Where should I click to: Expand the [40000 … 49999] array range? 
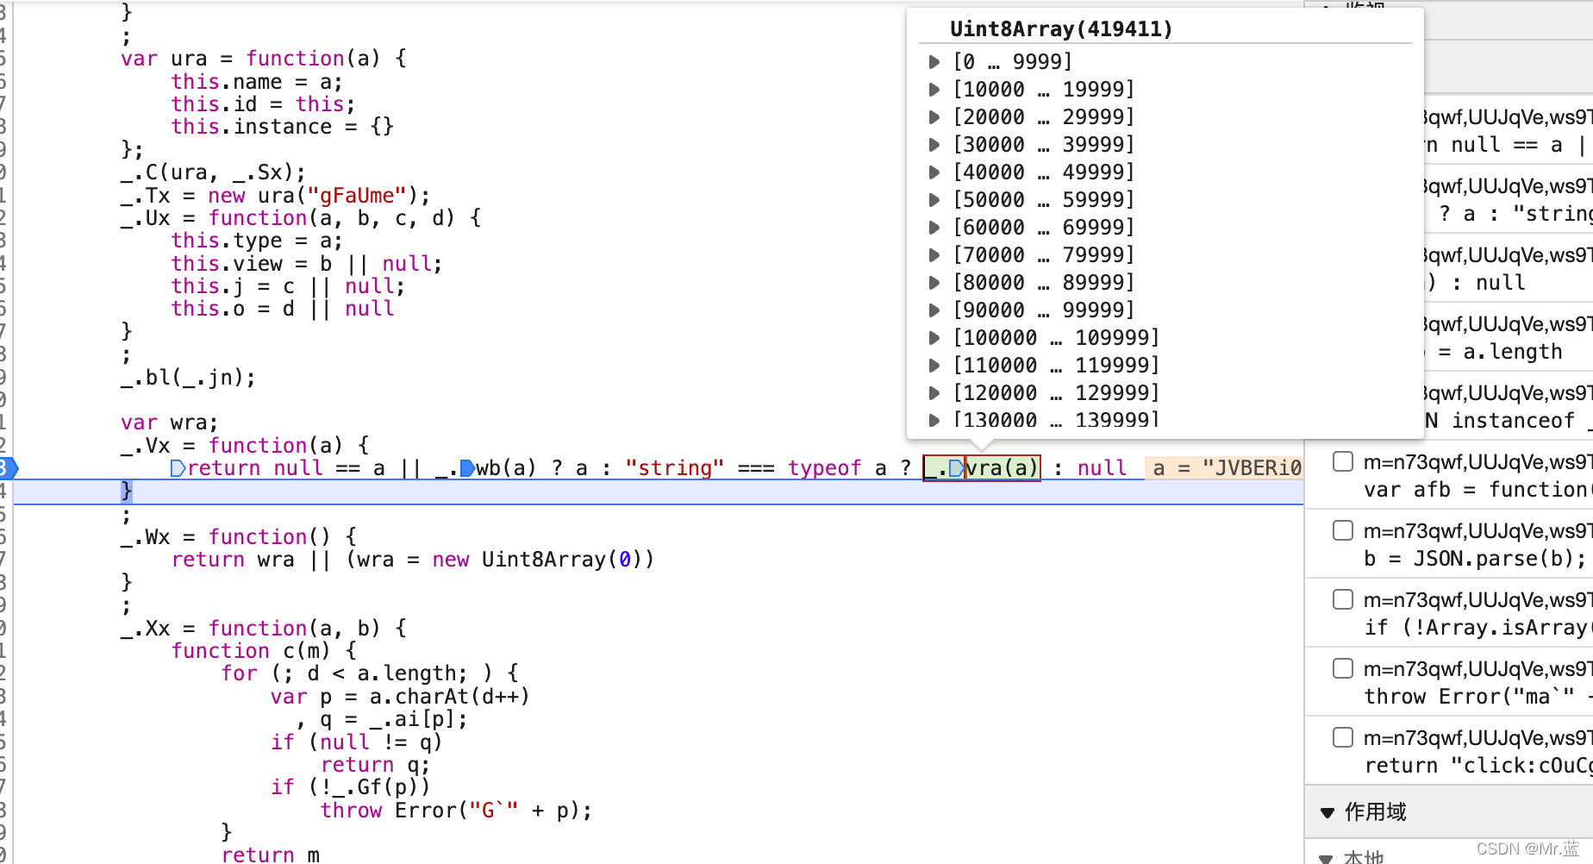coord(934,172)
